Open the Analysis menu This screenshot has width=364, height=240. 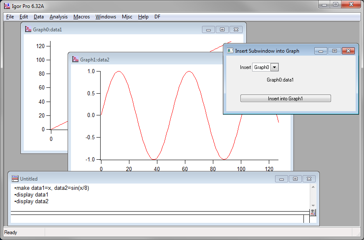[58, 17]
